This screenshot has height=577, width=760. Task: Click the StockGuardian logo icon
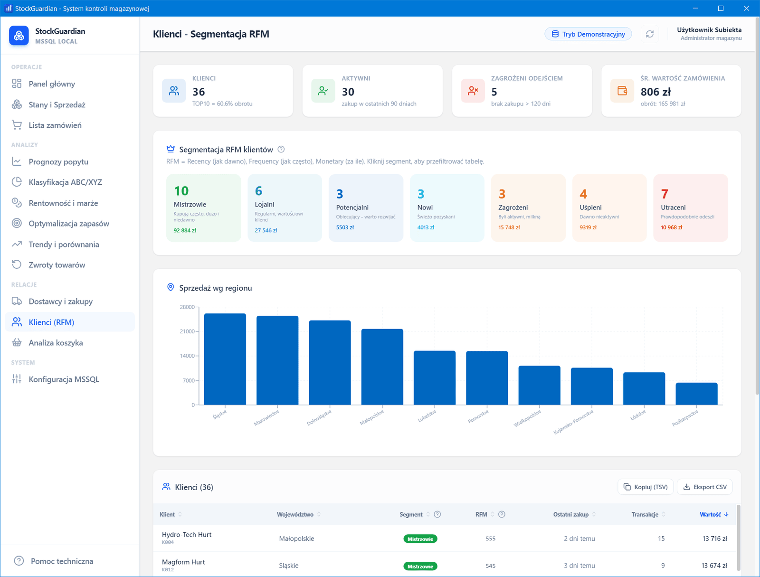pyautogui.click(x=19, y=36)
